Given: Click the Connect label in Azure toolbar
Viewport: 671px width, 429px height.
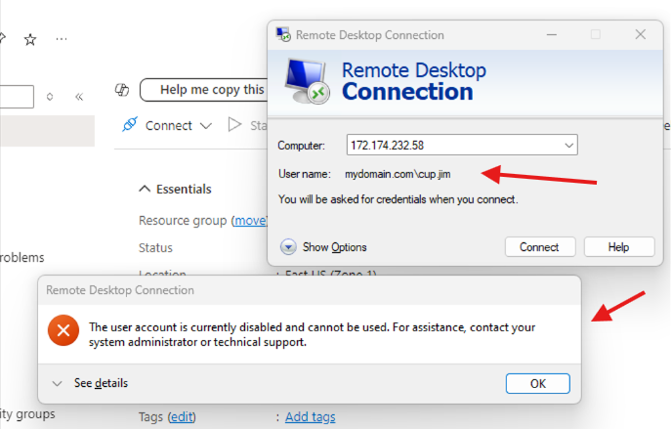Looking at the screenshot, I should pos(169,125).
